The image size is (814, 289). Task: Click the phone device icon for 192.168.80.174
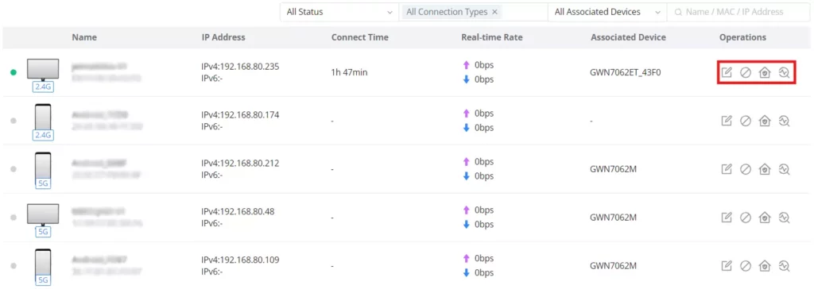pyautogui.click(x=43, y=117)
